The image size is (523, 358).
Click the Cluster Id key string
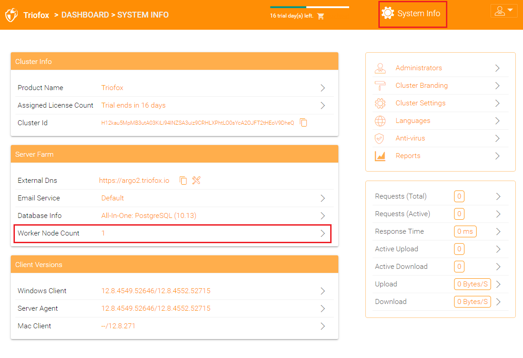[197, 123]
